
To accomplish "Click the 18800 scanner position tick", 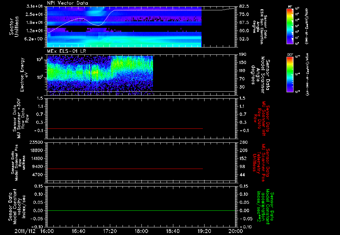I will pyautogui.click(x=36, y=150).
